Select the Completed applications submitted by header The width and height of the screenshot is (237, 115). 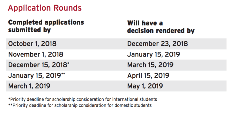coord(46,26)
